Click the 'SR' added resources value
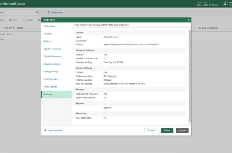This screenshot has width=232, height=153. coord(105,118)
